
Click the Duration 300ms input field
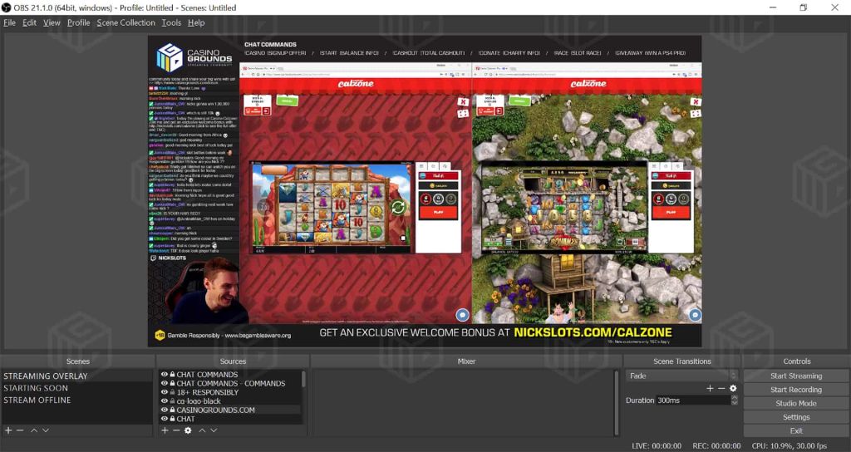(693, 400)
